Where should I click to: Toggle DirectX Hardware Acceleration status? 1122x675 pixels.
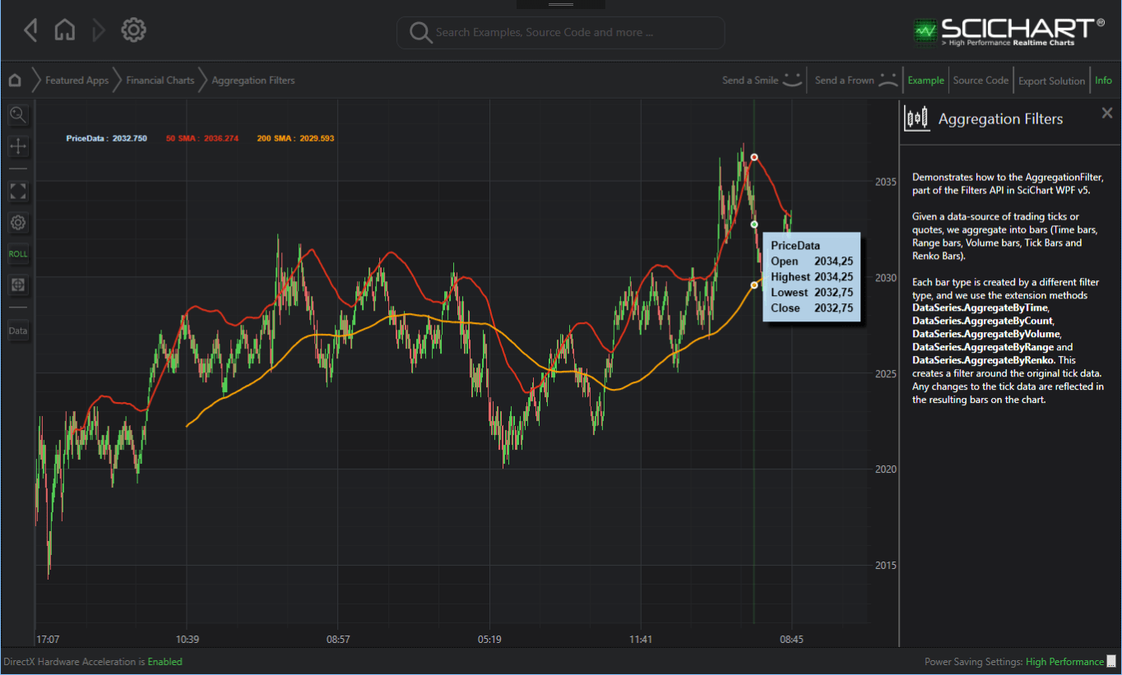click(165, 661)
